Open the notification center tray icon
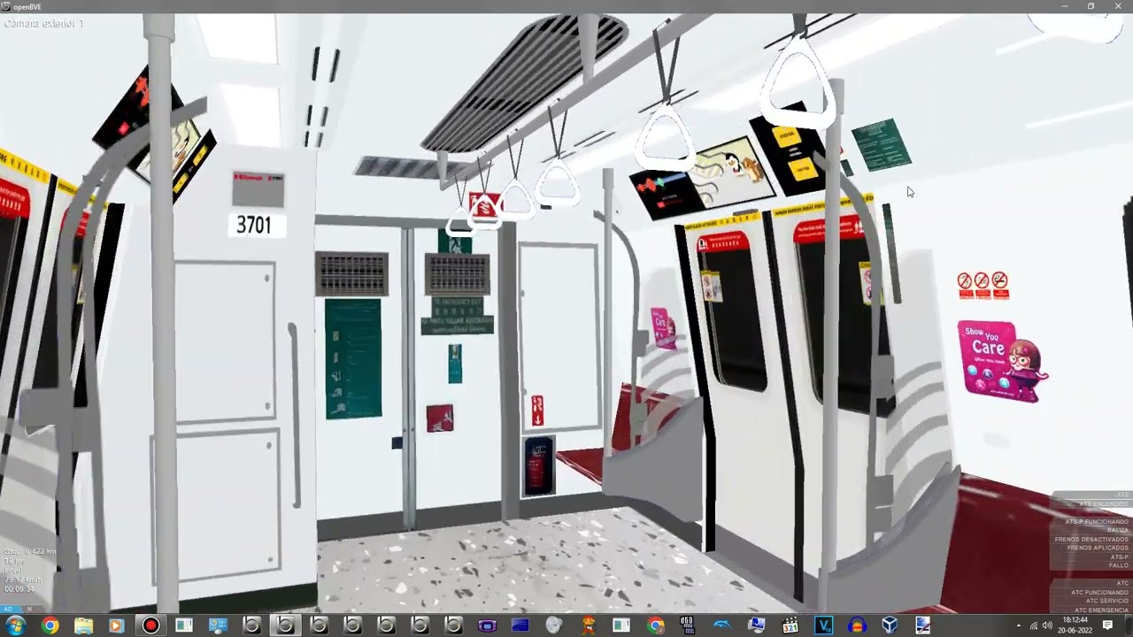The width and height of the screenshot is (1133, 637). tap(1107, 625)
